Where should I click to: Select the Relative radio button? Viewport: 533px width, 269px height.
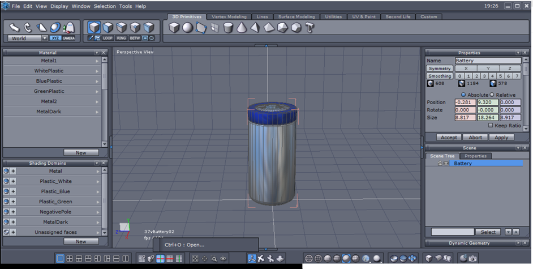(491, 95)
